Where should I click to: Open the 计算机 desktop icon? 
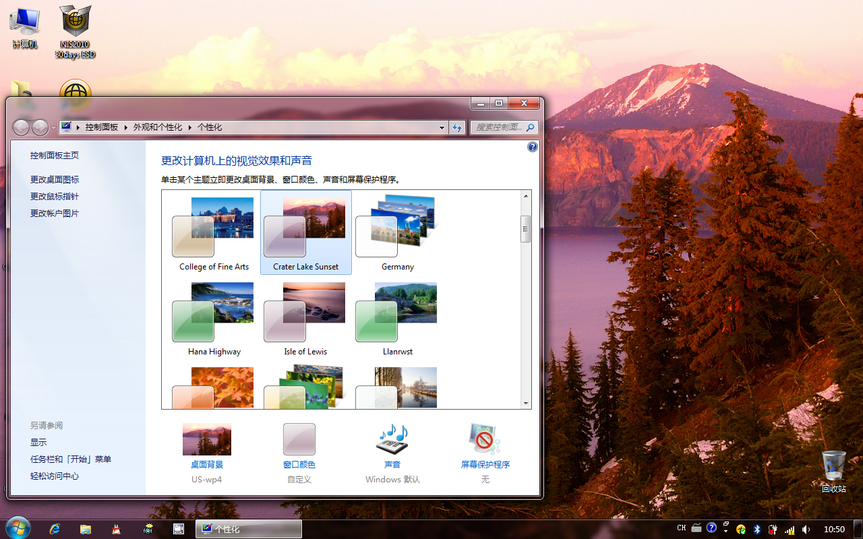(25, 28)
